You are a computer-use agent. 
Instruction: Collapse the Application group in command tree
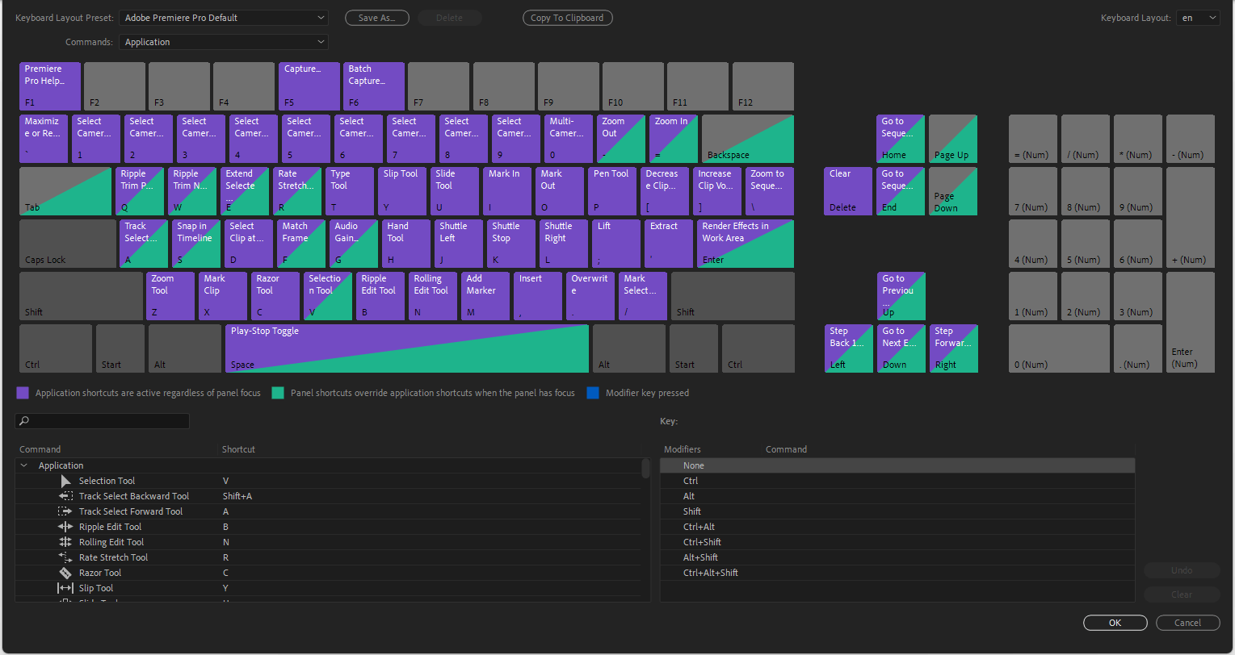tap(24, 465)
